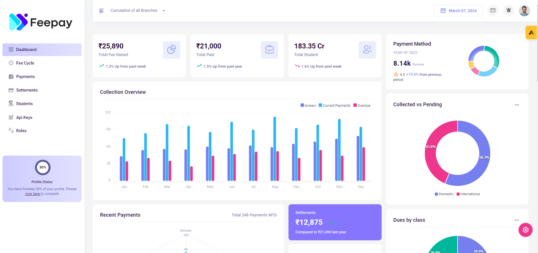
Task: Open the notifications bell icon
Action: tap(509, 10)
